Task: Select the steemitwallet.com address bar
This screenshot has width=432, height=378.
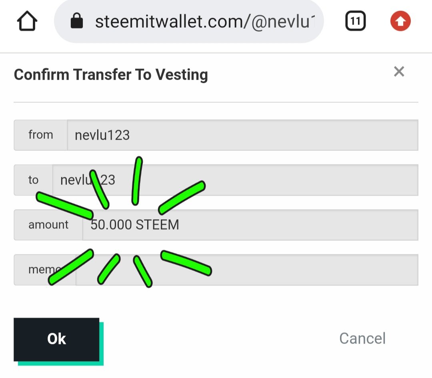Action: pyautogui.click(x=189, y=21)
